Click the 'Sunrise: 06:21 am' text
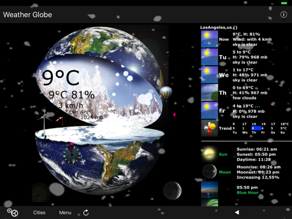 coord(257,149)
